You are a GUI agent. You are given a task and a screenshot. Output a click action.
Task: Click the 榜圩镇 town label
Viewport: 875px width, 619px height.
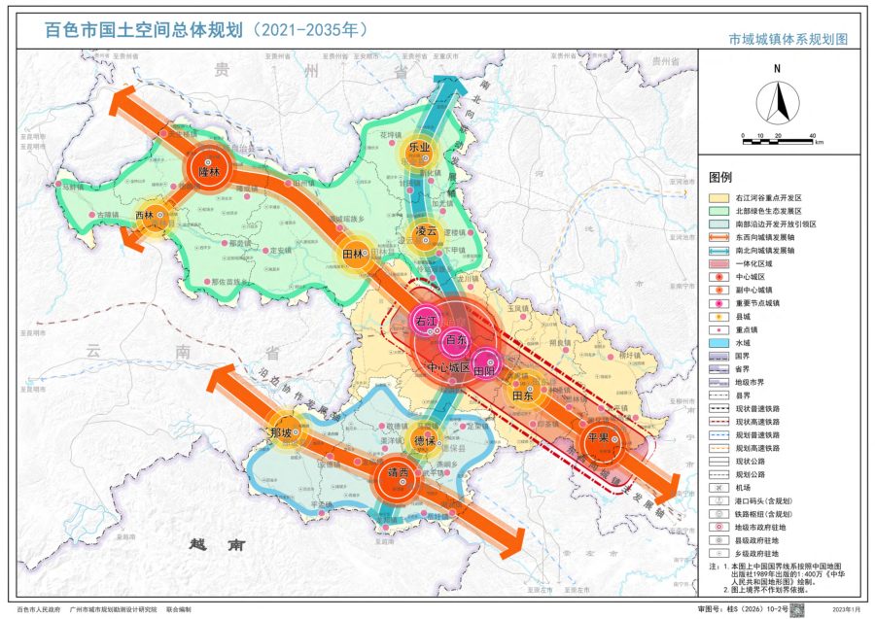pyautogui.click(x=629, y=356)
